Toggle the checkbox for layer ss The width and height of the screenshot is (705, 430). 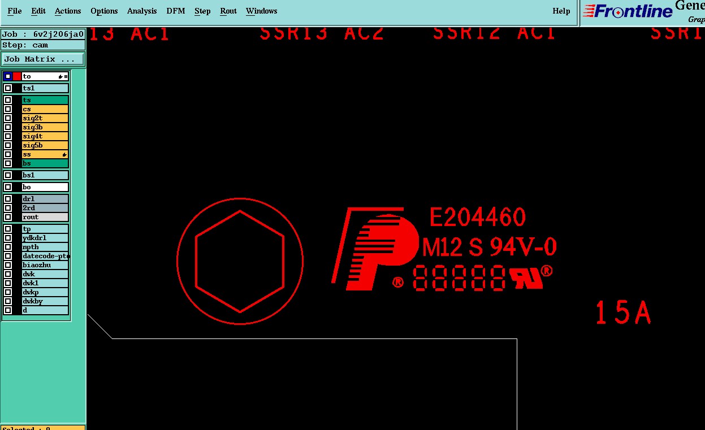coord(8,154)
